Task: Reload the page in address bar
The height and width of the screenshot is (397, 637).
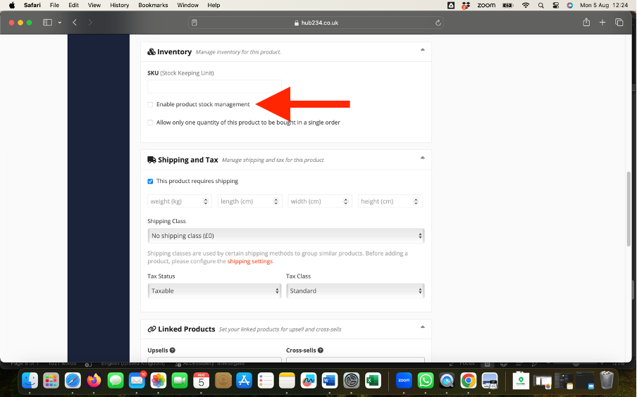Action: pos(439,23)
